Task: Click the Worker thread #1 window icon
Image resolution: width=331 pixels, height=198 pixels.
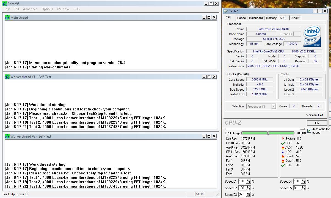Action: tap(7, 77)
